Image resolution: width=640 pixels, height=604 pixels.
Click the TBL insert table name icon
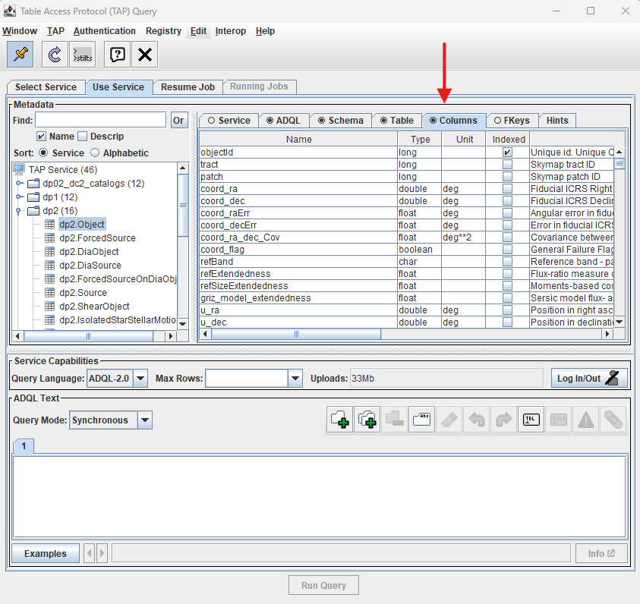[x=531, y=420]
